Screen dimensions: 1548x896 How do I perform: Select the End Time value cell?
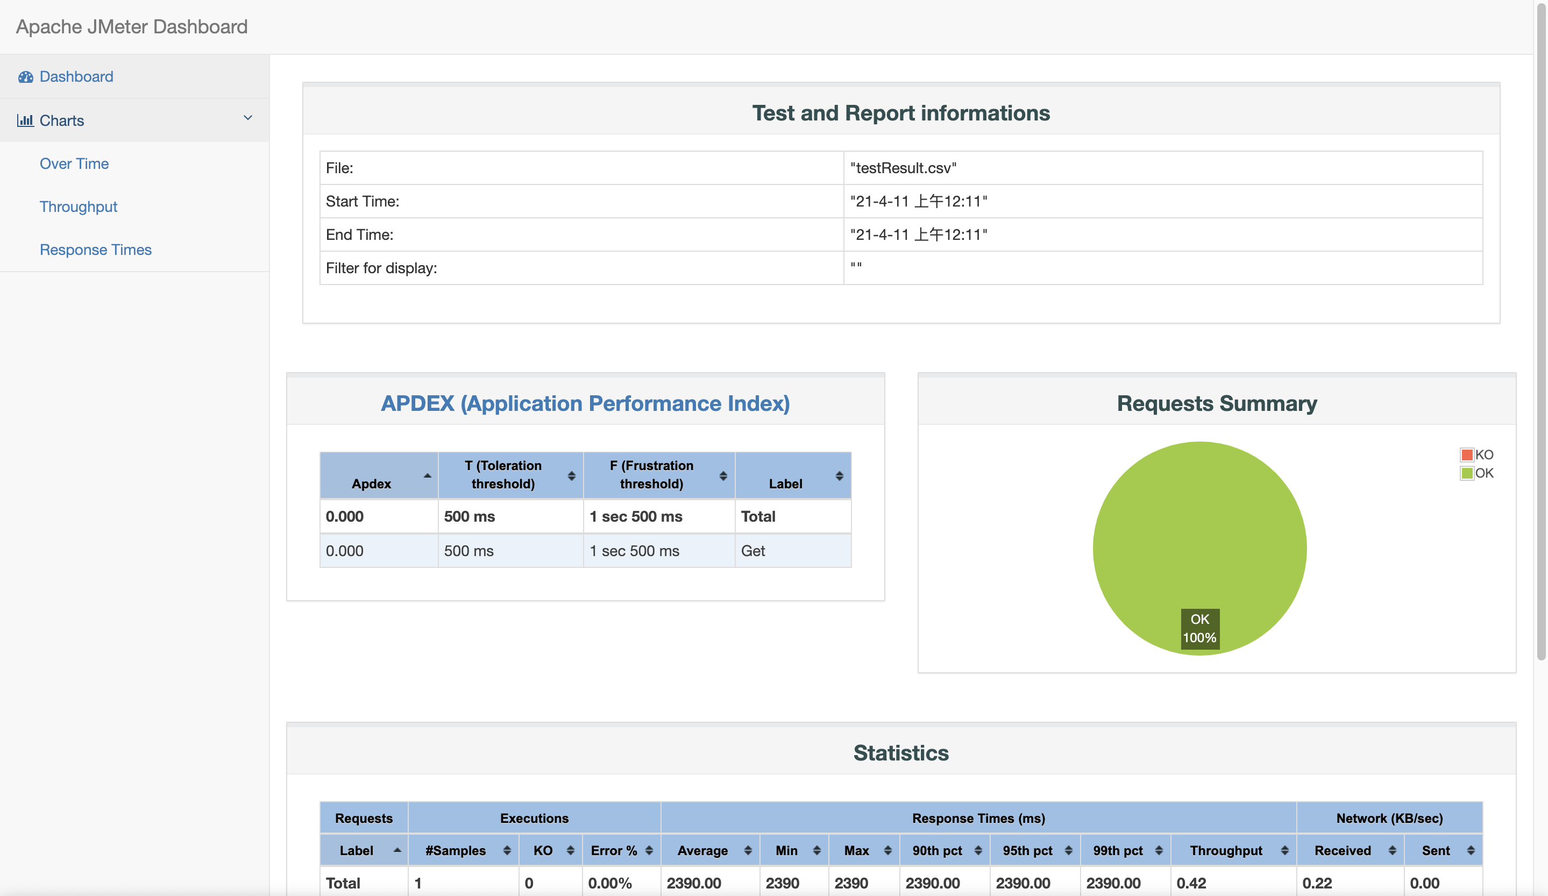1163,234
